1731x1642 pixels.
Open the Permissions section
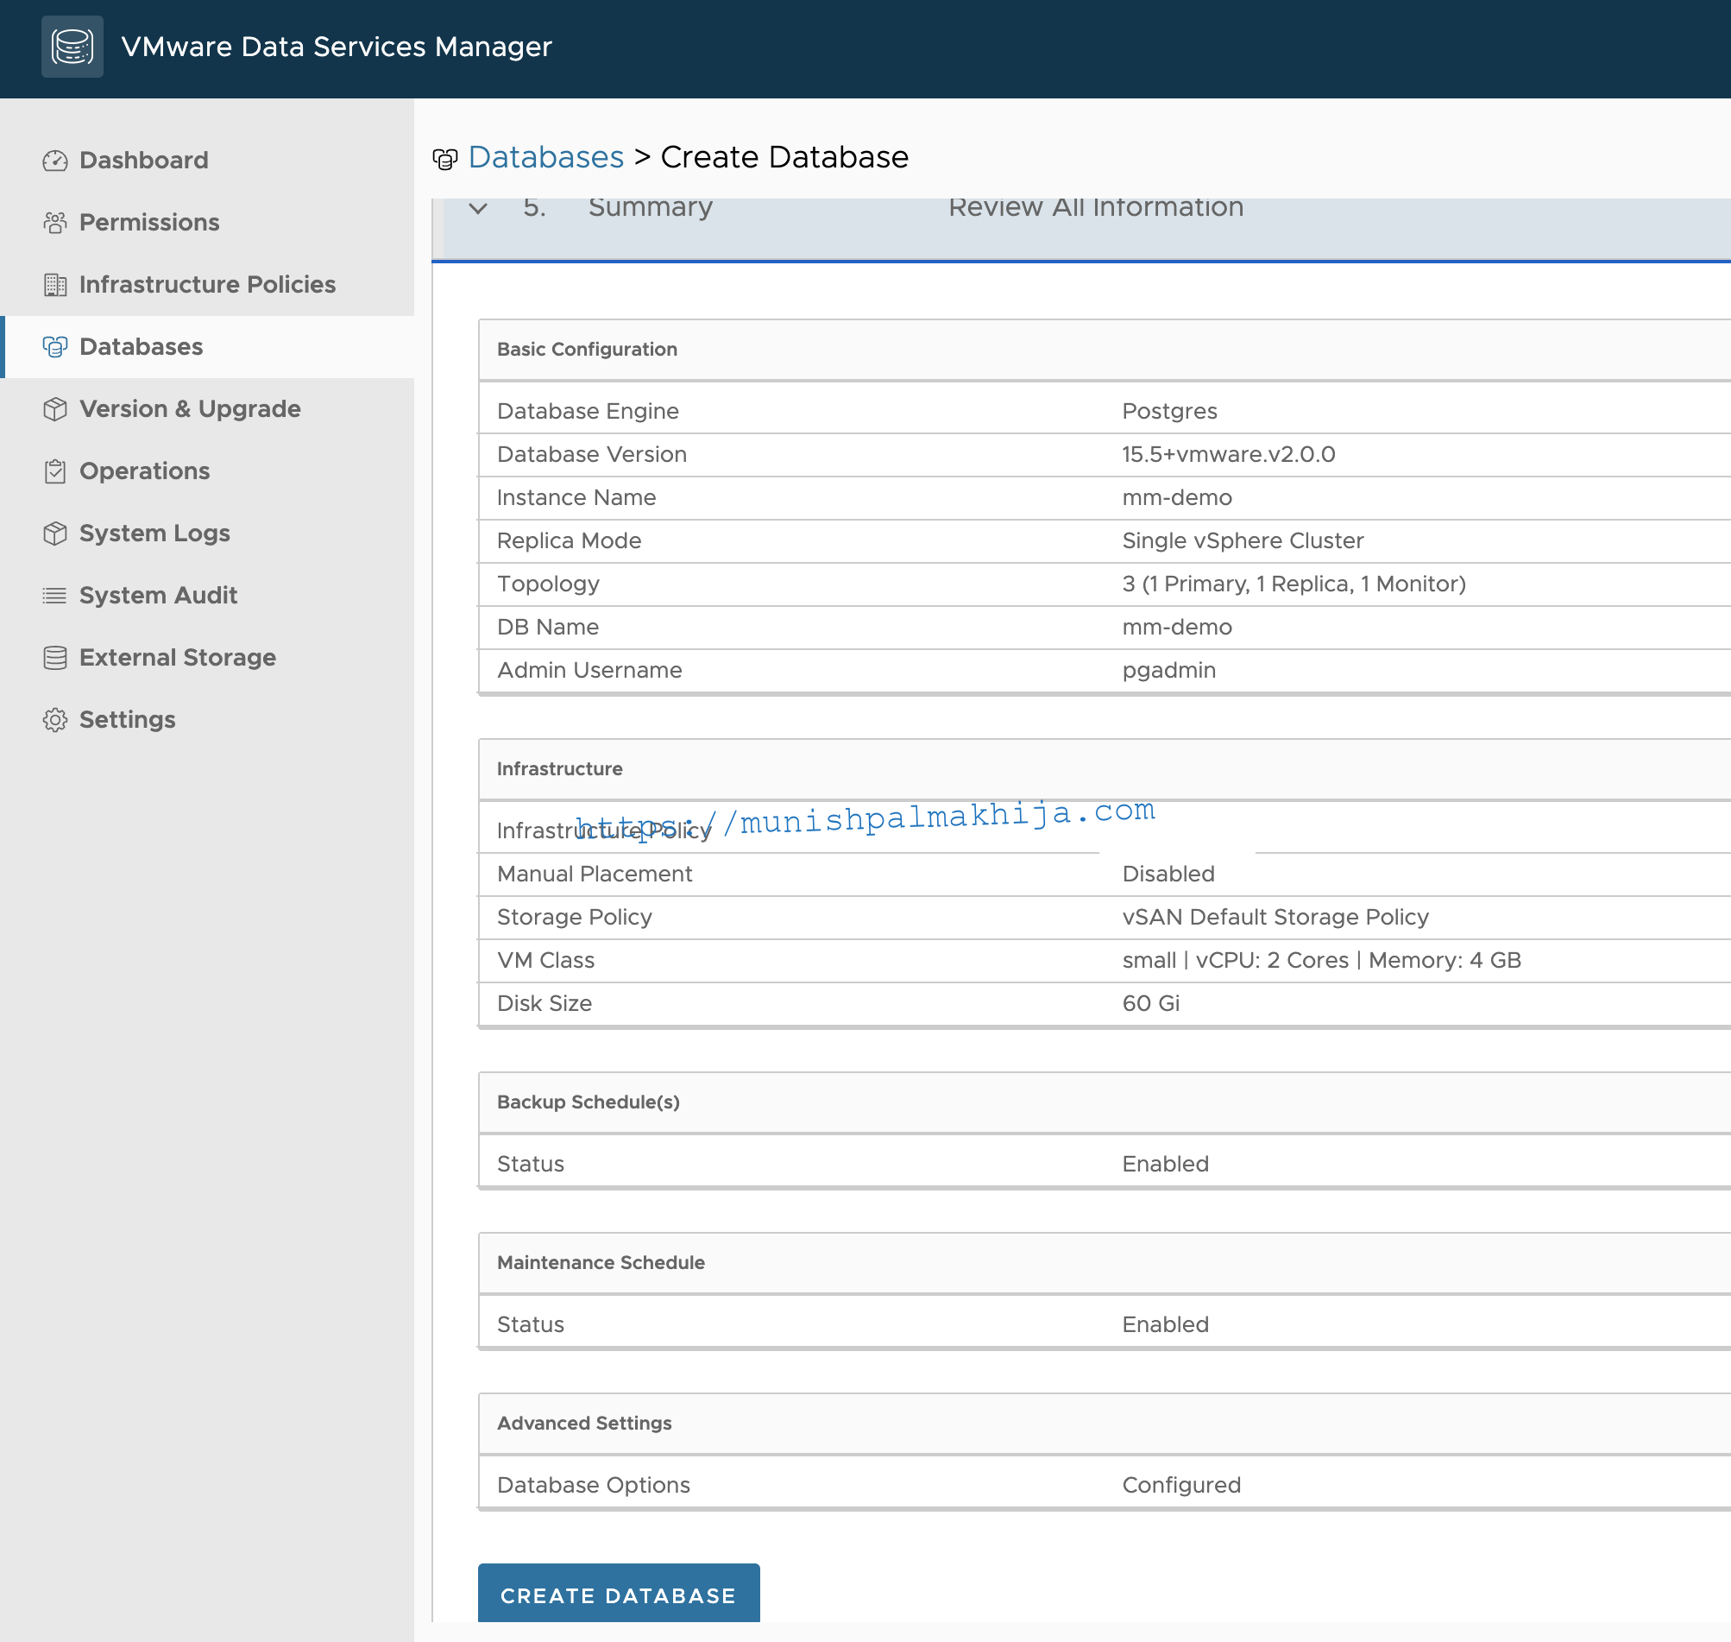(207, 224)
